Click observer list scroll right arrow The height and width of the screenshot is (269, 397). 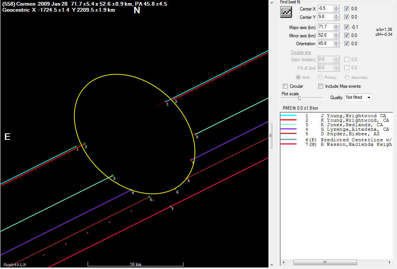390,262
